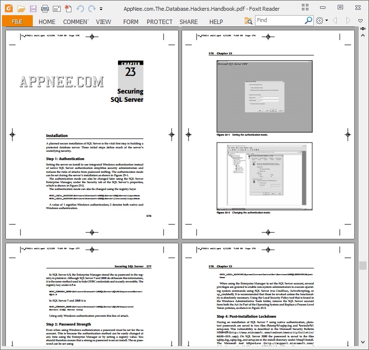The width and height of the screenshot is (369, 350).
Task: Go to previous find result arrow
Action: pyautogui.click(x=335, y=21)
